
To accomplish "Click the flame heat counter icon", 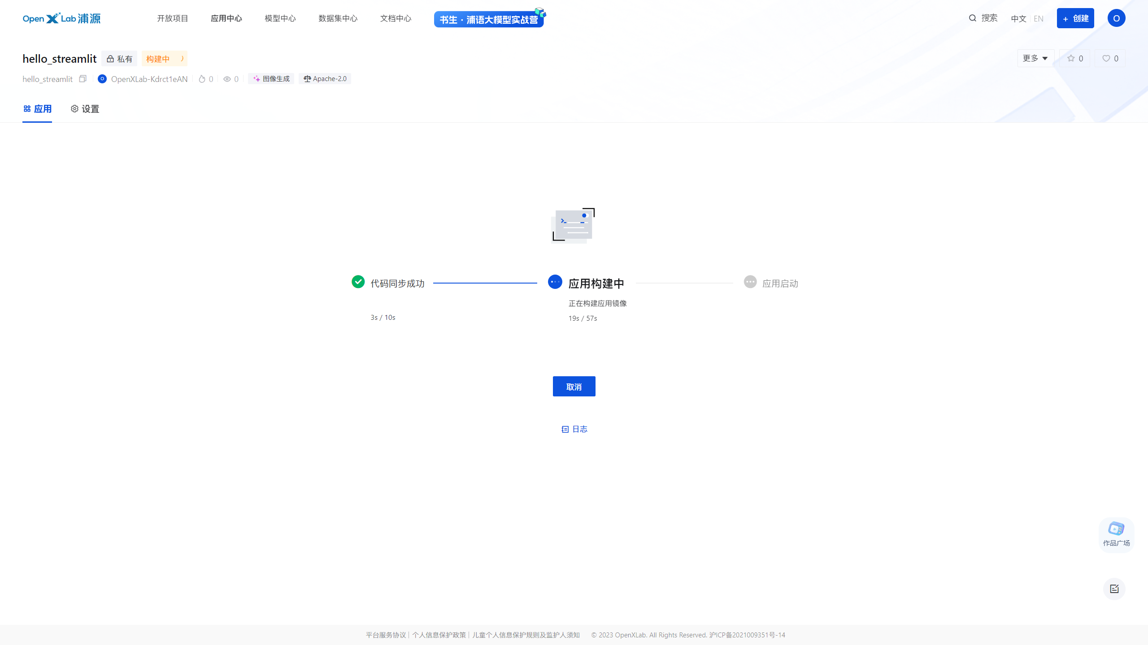I will tap(202, 79).
